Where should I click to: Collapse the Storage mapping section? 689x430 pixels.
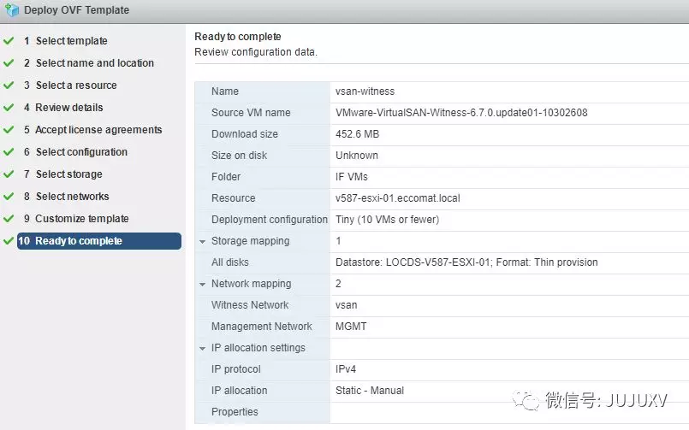coord(203,242)
